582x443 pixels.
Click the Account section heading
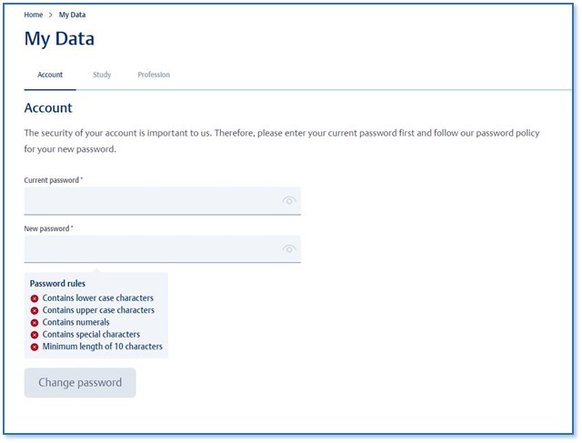48,107
